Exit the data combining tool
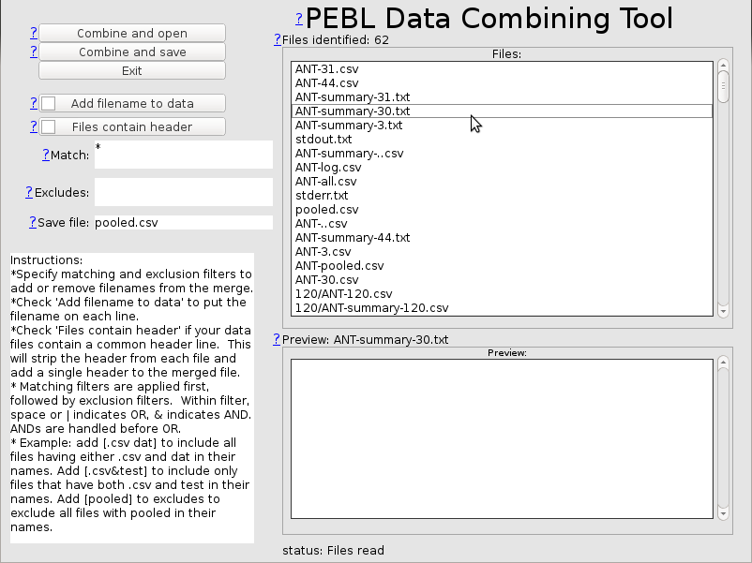This screenshot has width=752, height=563. [132, 70]
